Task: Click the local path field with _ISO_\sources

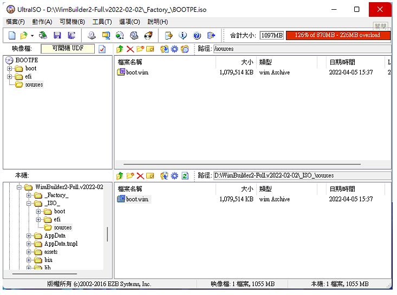Action: pos(302,176)
